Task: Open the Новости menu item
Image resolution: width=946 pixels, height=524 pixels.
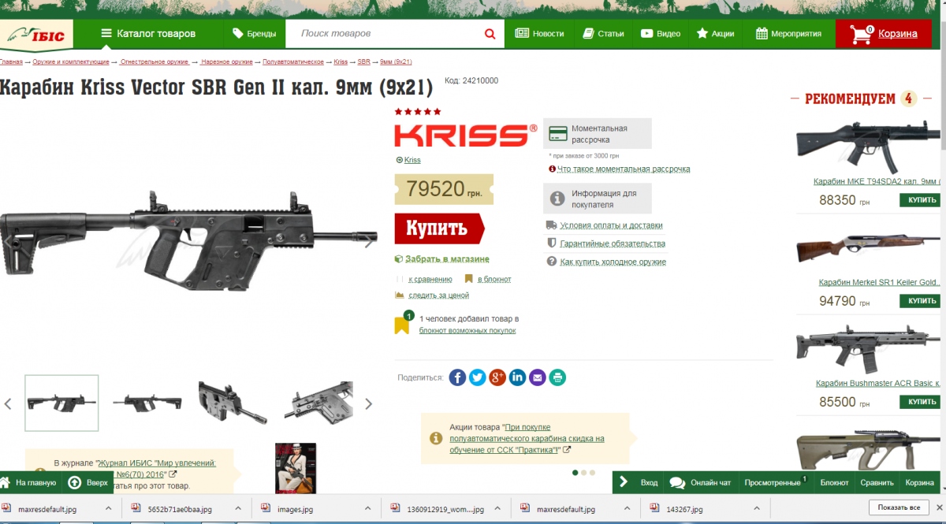Action: (x=540, y=34)
